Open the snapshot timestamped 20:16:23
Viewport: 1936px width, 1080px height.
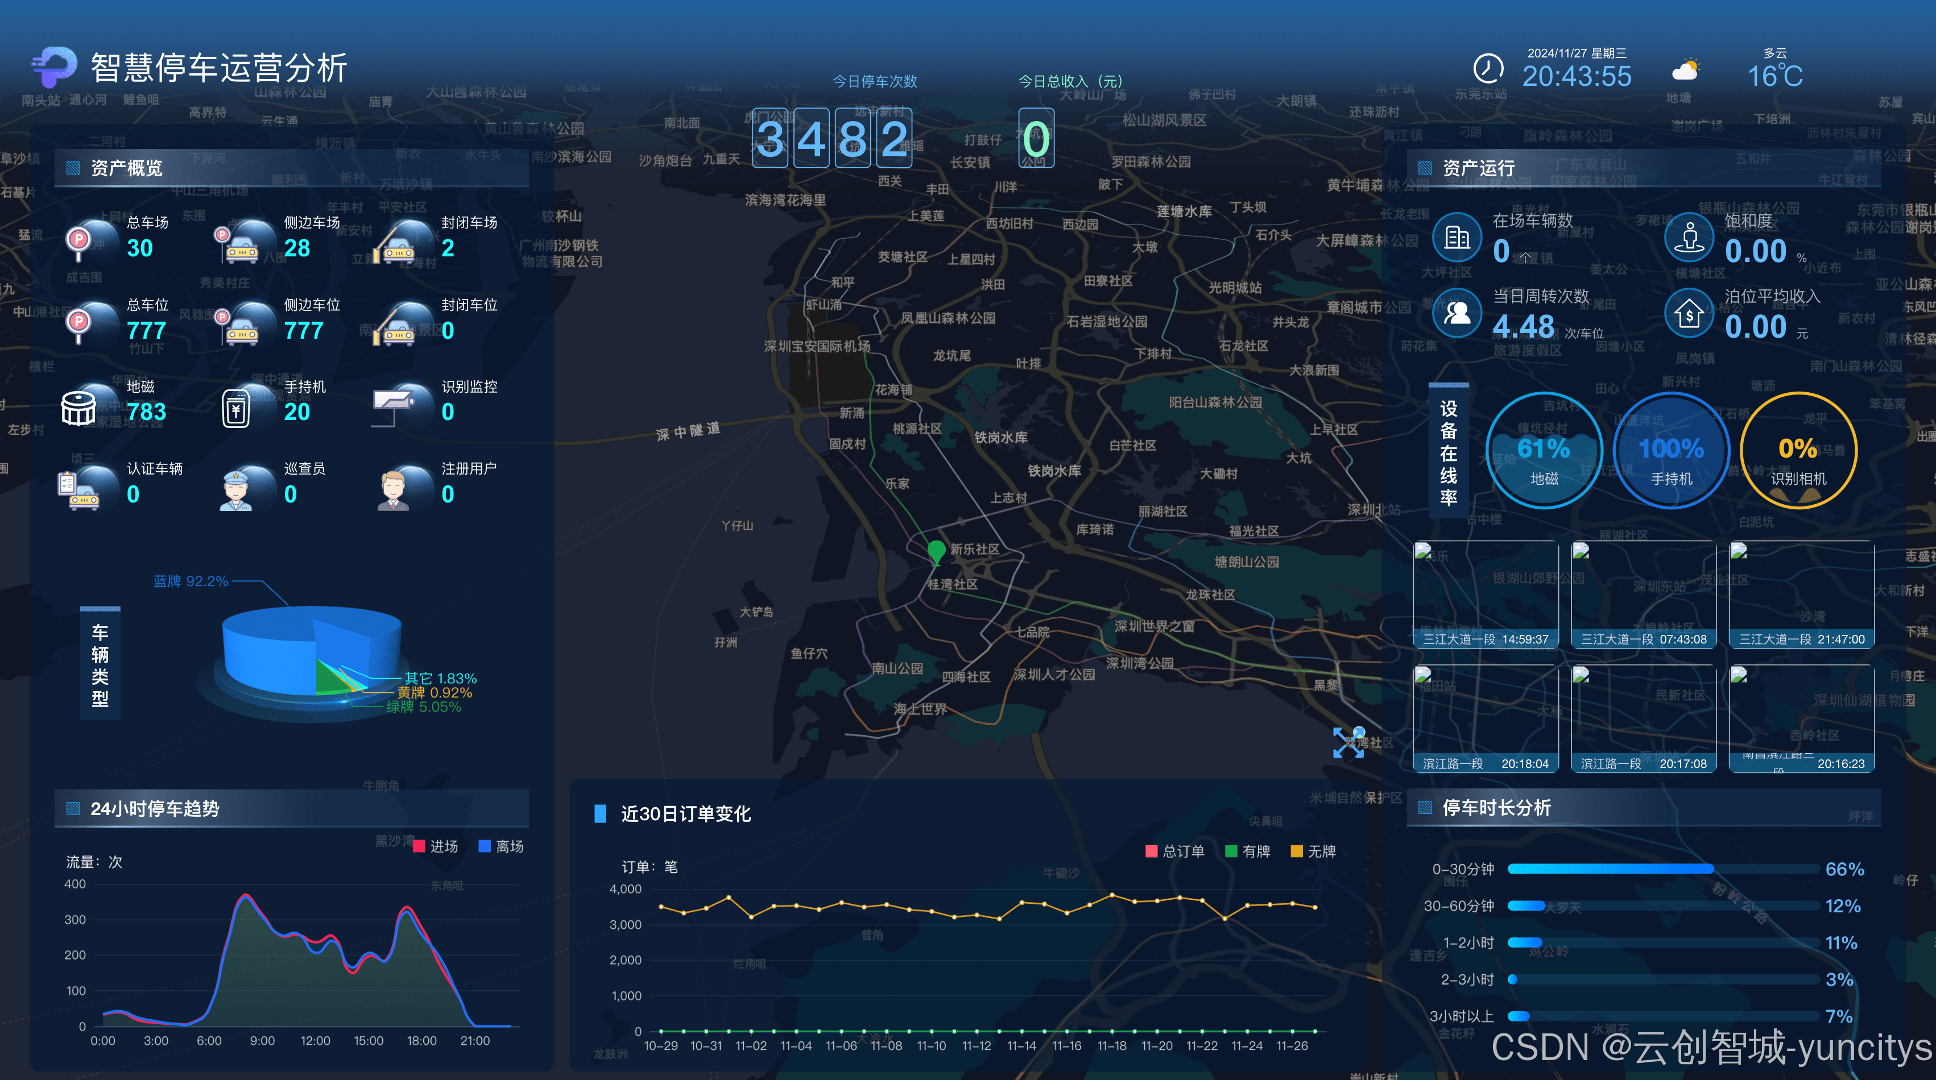click(1801, 718)
